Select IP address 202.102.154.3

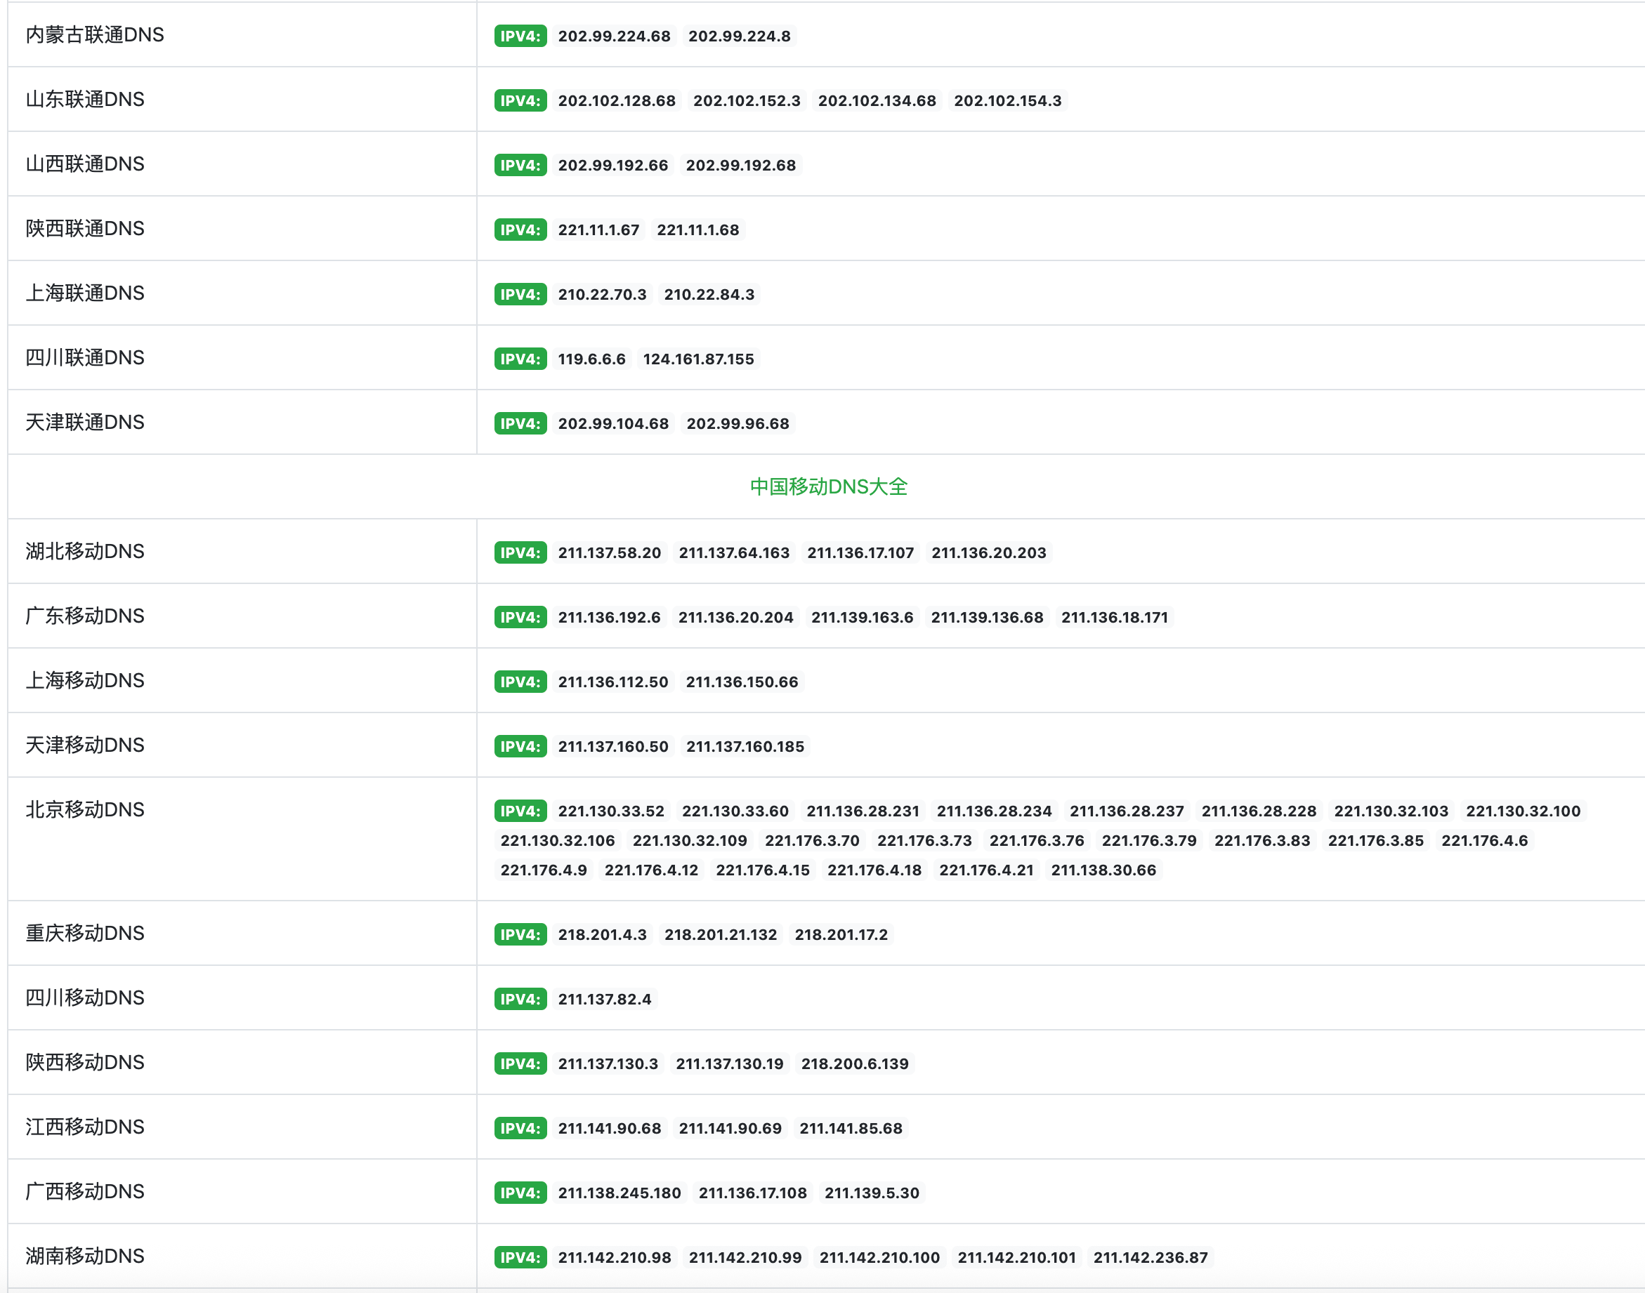pos(1007,100)
